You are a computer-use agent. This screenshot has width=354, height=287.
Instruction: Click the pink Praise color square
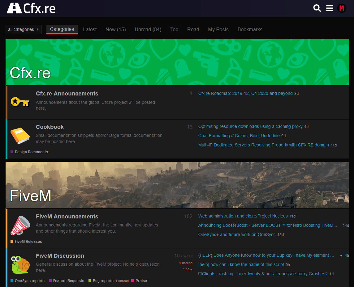pyautogui.click(x=132, y=281)
